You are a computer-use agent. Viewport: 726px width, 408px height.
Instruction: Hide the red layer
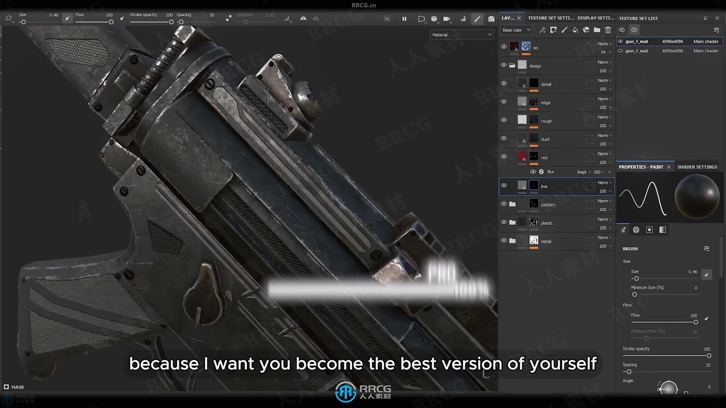[x=504, y=157]
